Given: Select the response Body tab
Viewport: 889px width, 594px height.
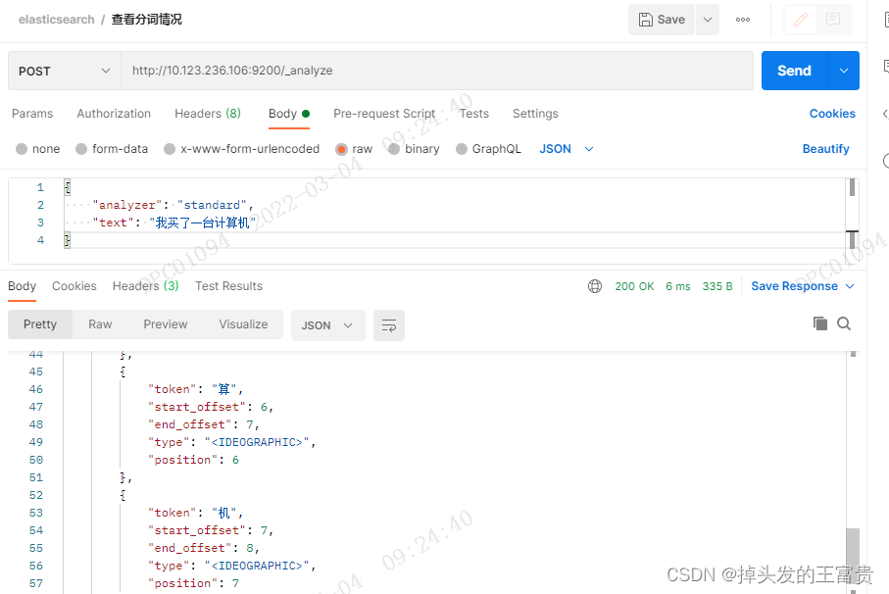Looking at the screenshot, I should (23, 286).
